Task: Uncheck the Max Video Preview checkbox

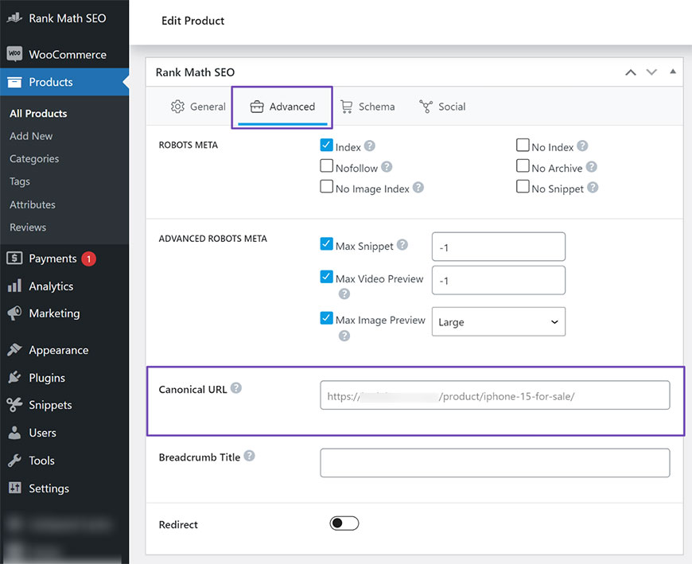Action: 327,277
